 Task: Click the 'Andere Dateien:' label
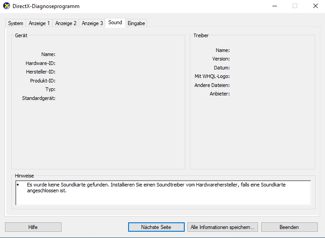212,85
